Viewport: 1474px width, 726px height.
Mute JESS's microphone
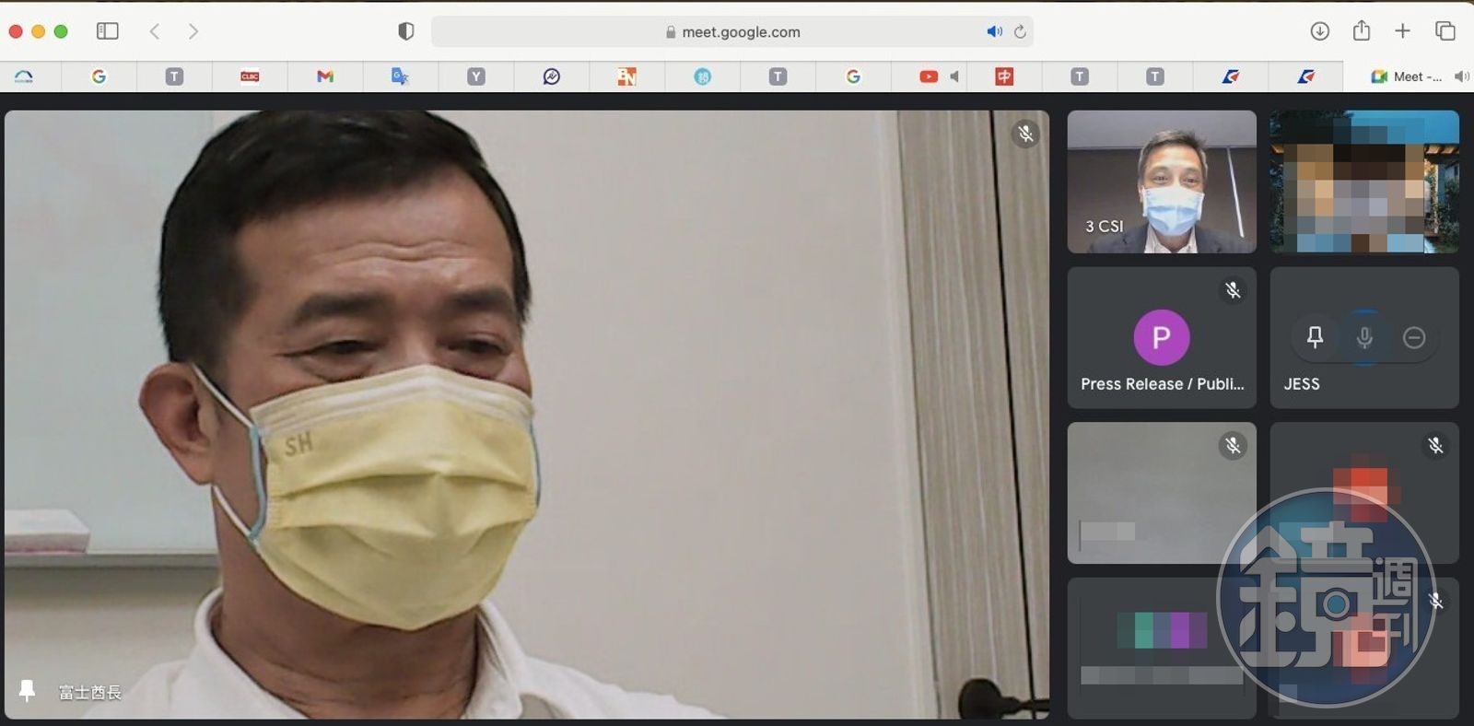(x=1364, y=338)
